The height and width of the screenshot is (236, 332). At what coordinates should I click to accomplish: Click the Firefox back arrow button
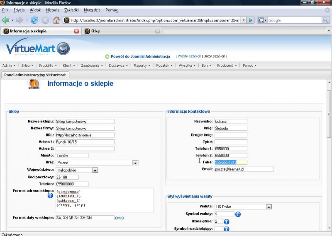click(x=5, y=20)
